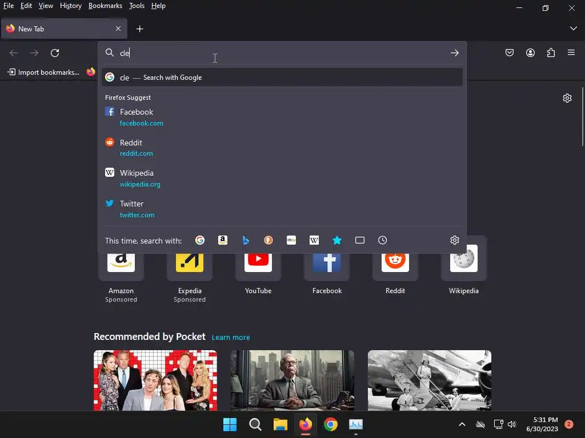Viewport: 585px width, 438px height.
Task: Choose Wikipedia suggestion wikipedia.org
Action: point(282,179)
